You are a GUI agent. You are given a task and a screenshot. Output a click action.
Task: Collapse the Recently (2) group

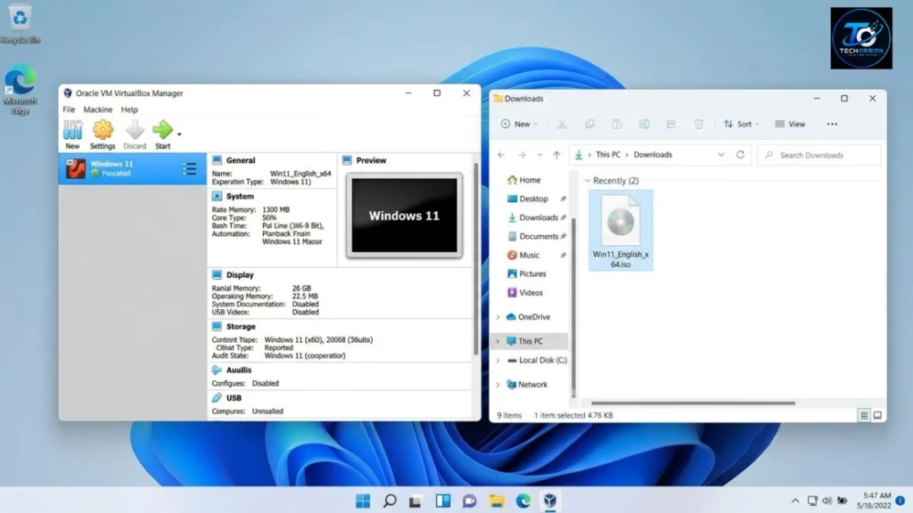tap(588, 180)
